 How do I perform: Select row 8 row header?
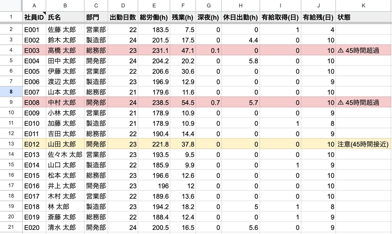pyautogui.click(x=11, y=92)
